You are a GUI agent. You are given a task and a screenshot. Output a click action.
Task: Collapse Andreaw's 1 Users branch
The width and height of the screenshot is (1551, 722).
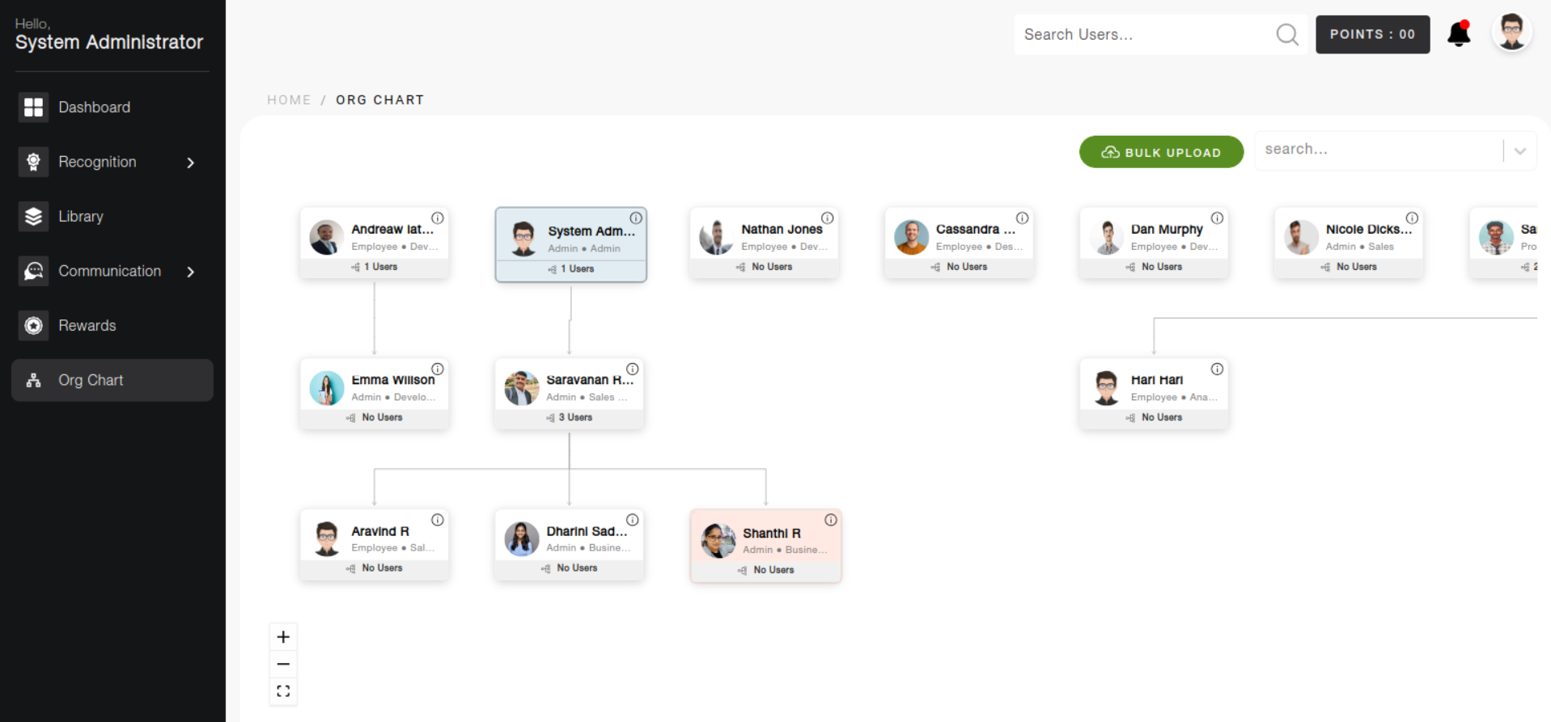coord(375,267)
